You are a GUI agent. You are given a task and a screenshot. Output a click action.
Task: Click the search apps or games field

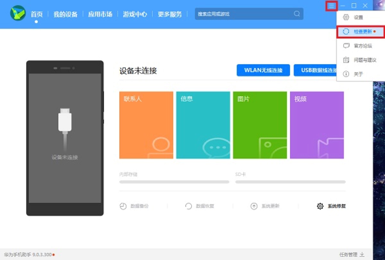click(244, 14)
